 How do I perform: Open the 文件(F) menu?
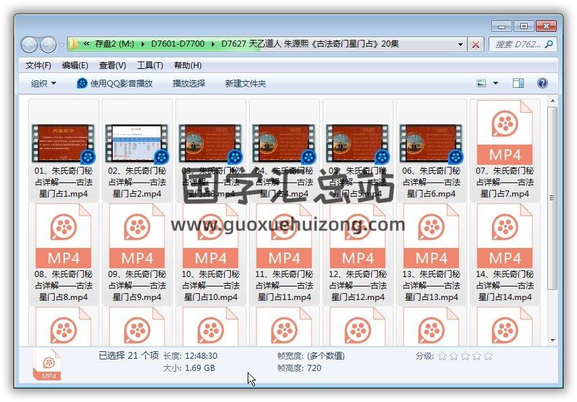point(38,66)
